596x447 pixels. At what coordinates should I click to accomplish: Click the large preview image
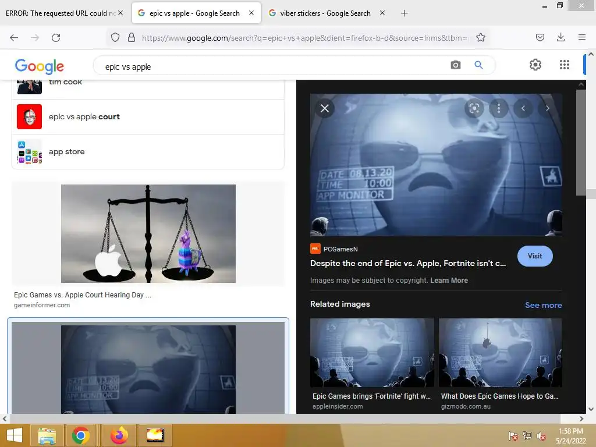coord(436,165)
